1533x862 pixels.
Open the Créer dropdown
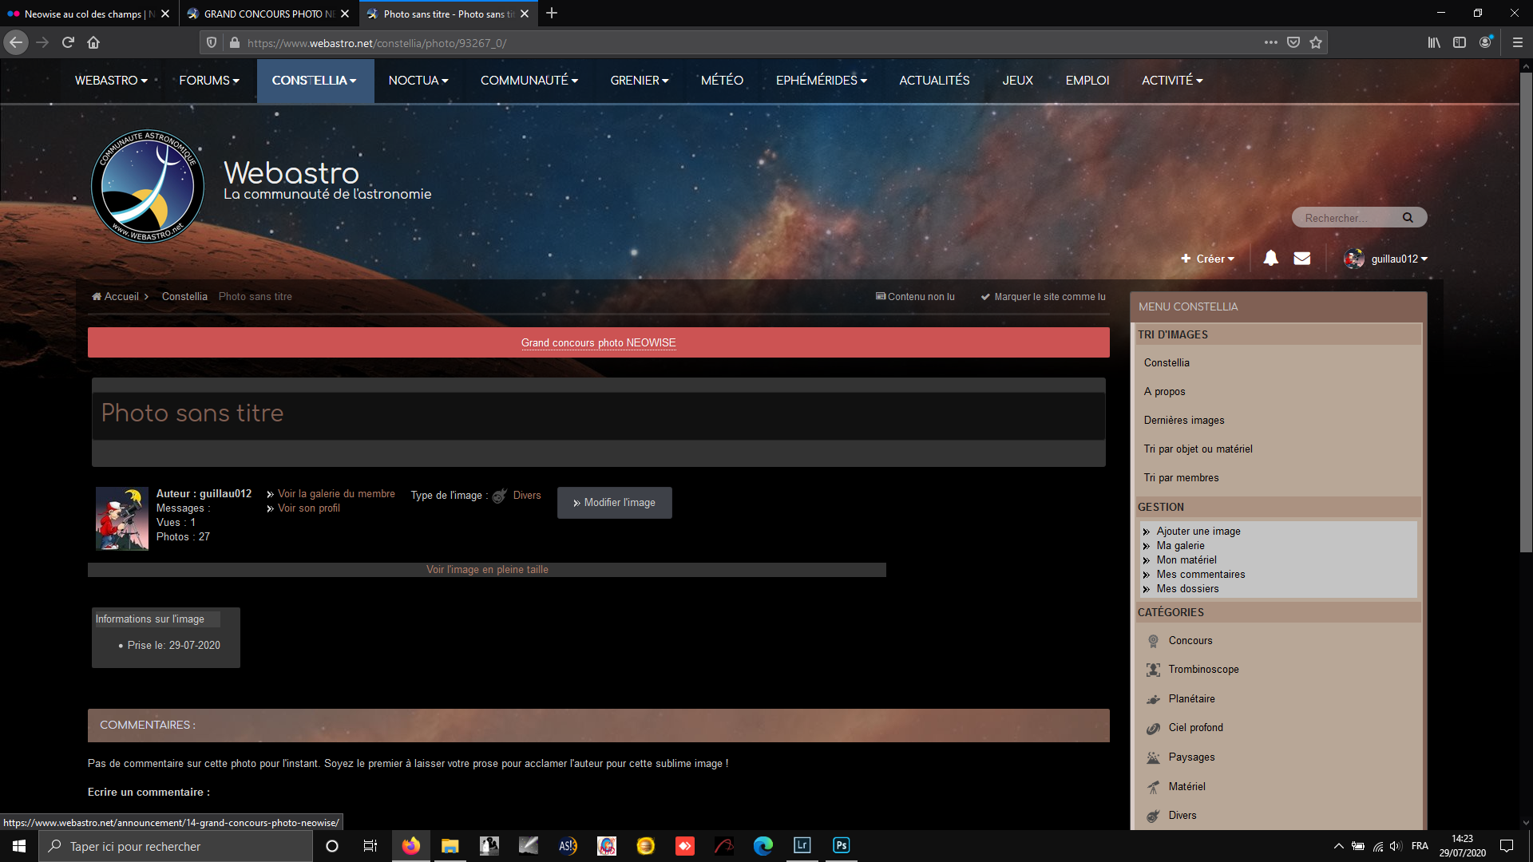(x=1208, y=259)
